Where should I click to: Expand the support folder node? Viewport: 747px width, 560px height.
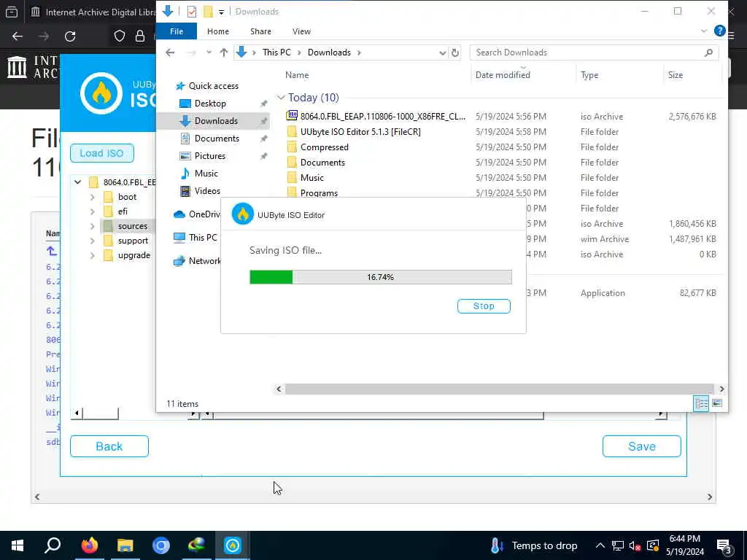pyautogui.click(x=93, y=241)
